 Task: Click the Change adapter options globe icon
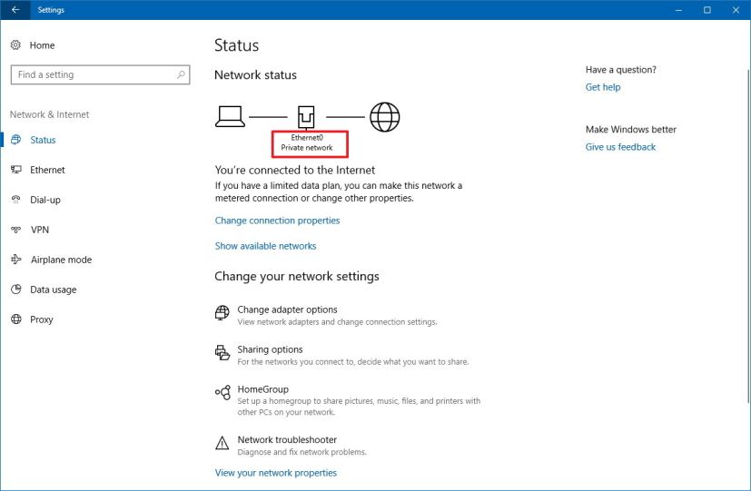(222, 313)
